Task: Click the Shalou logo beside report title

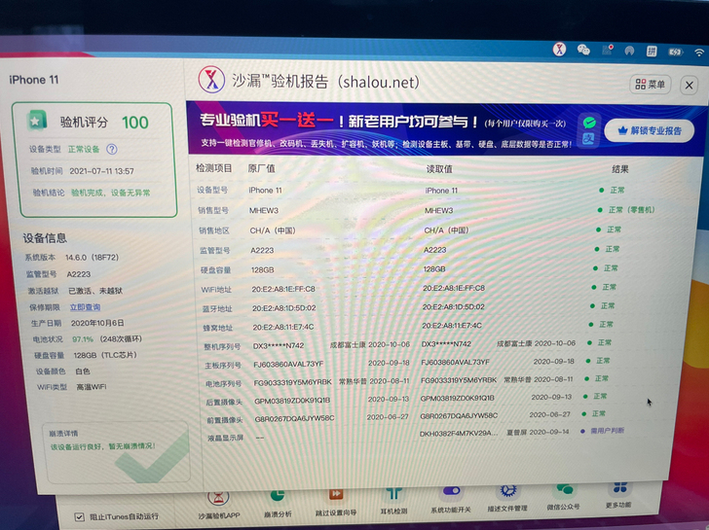Action: 211,80
